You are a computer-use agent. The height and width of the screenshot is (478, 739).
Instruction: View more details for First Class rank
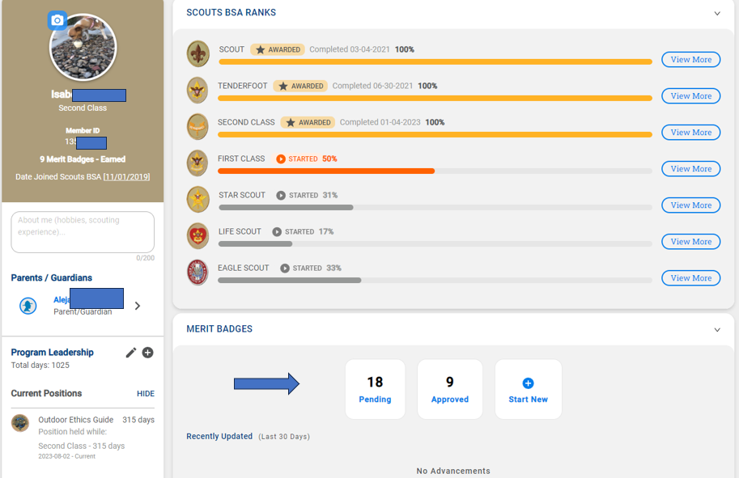click(691, 168)
